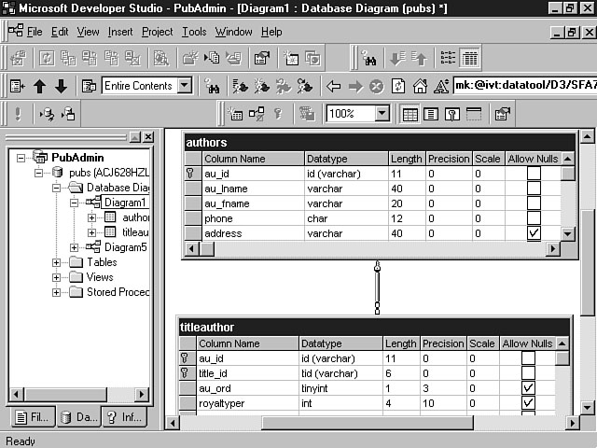Toggle Allow Nulls for authors address

pos(534,233)
